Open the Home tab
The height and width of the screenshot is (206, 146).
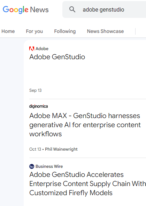pyautogui.click(x=8, y=31)
